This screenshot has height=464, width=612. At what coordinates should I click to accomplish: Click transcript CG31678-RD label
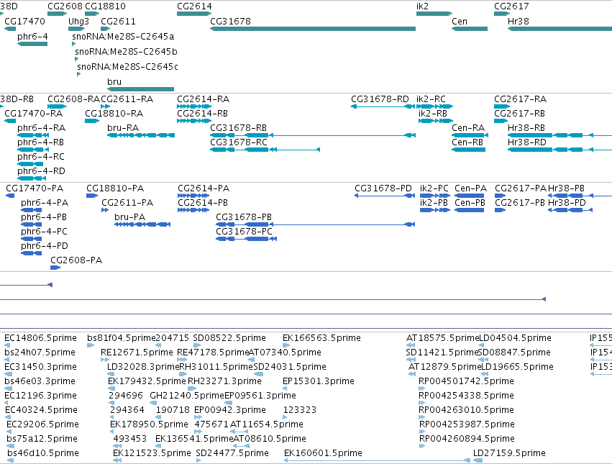click(x=380, y=99)
